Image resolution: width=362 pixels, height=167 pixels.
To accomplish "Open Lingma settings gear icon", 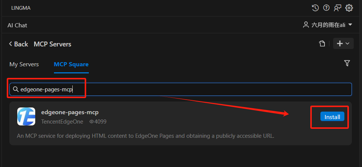I will coord(349,8).
